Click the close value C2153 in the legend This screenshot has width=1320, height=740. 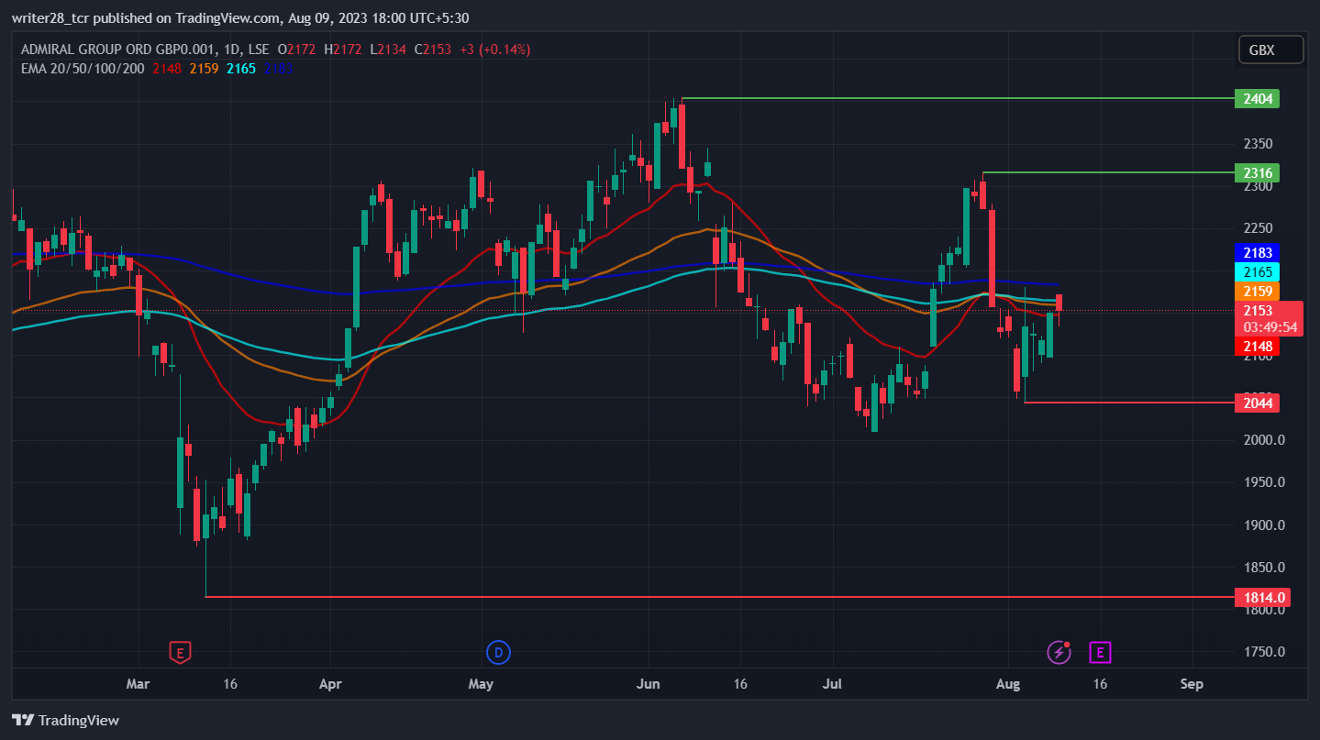433,50
